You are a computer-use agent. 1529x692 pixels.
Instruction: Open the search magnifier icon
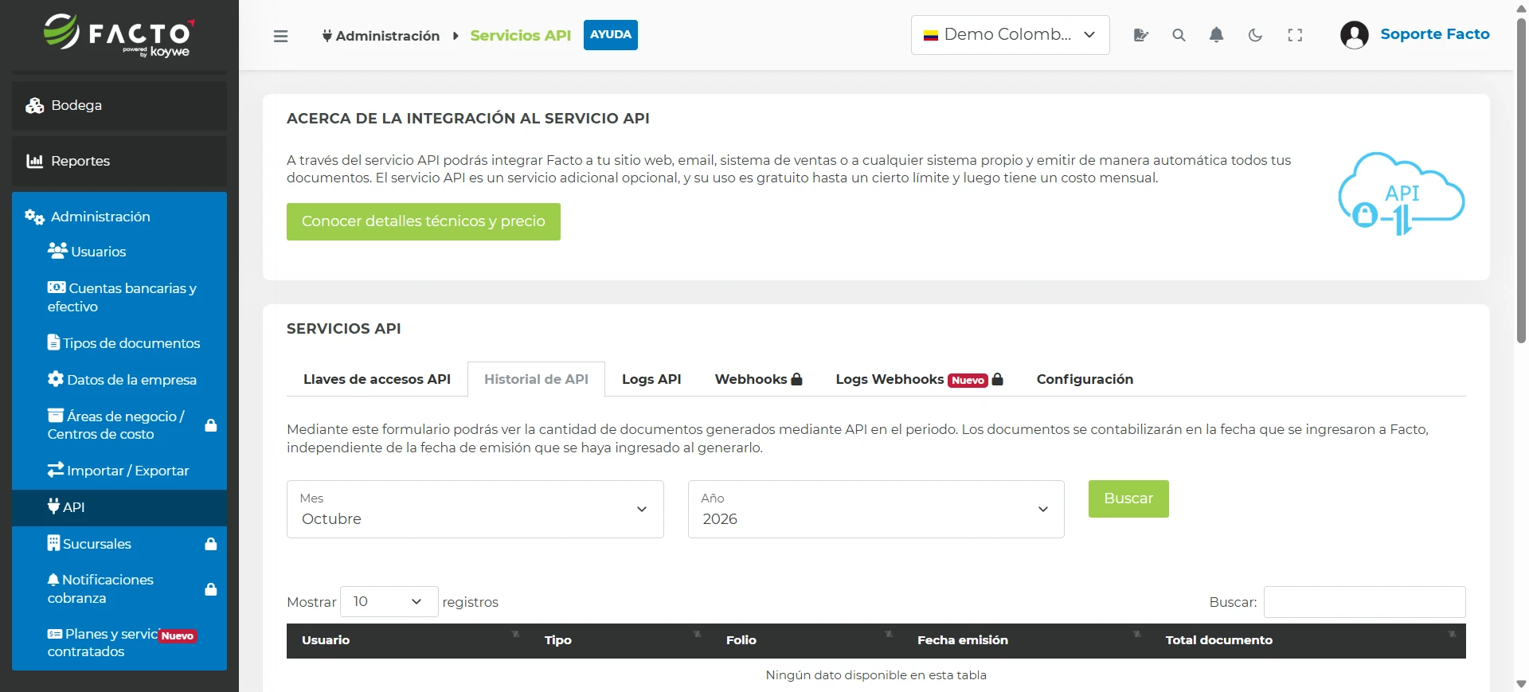pos(1179,35)
